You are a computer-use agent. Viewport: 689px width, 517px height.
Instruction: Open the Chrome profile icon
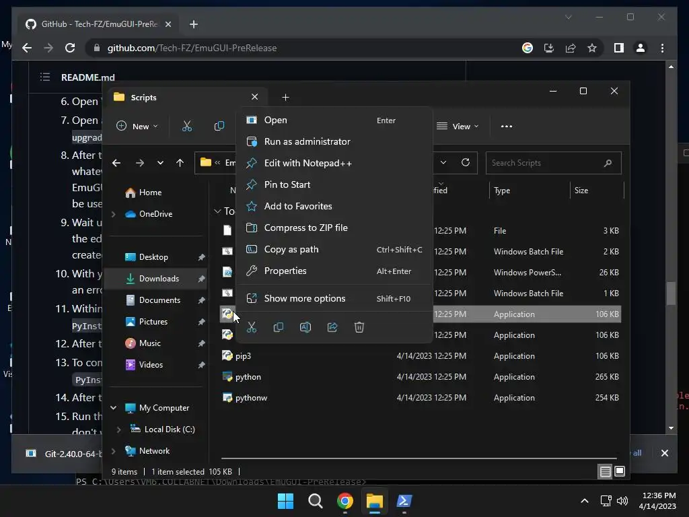[641, 48]
